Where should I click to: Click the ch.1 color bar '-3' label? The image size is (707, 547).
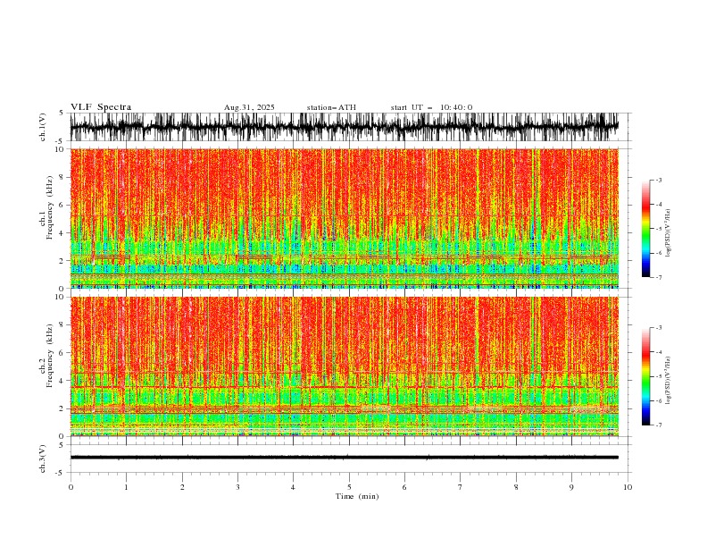659,180
